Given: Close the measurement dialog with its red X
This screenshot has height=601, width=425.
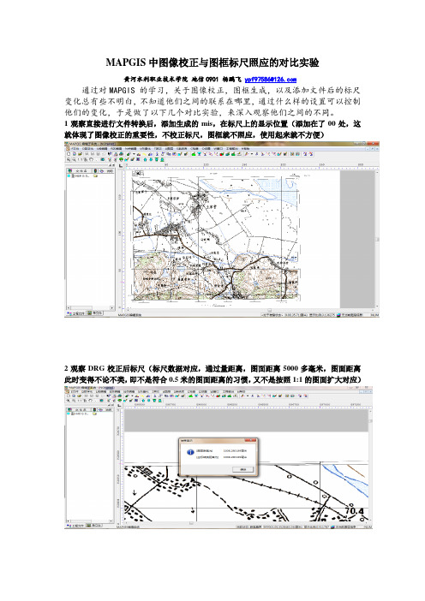Looking at the screenshot, I should click(250, 440).
